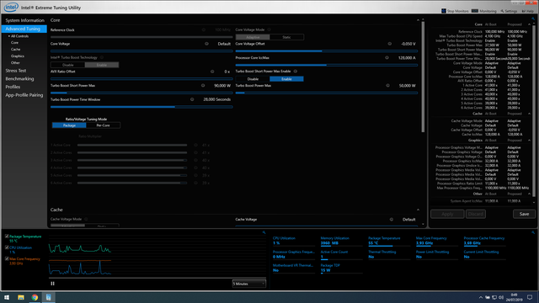Open System Information in the sidebar
This screenshot has height=303, width=539.
24,20
